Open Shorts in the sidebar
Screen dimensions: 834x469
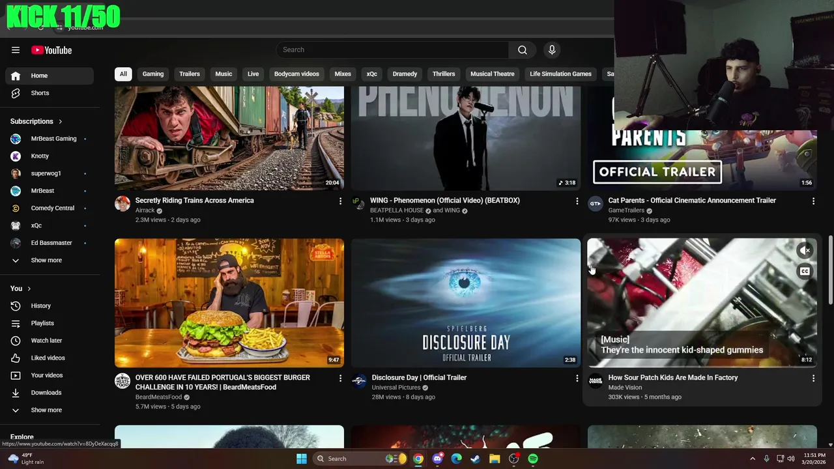pos(50,93)
